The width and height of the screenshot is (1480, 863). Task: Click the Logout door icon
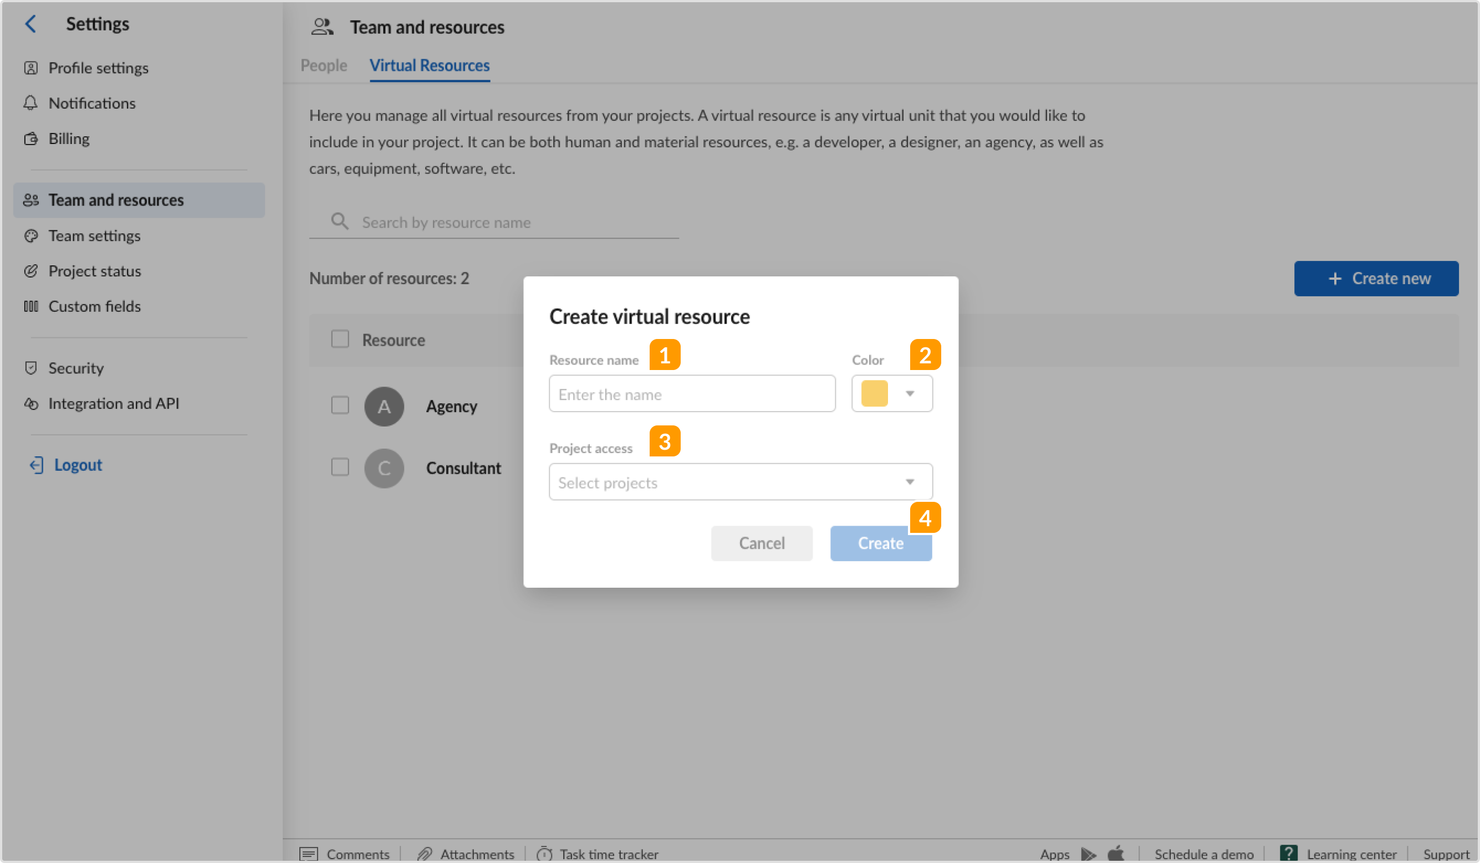coord(37,465)
